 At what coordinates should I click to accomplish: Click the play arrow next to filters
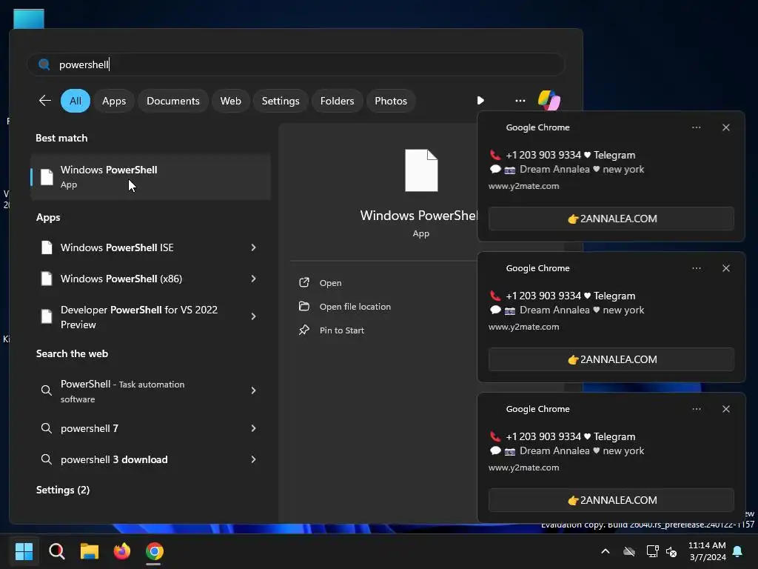pyautogui.click(x=480, y=101)
